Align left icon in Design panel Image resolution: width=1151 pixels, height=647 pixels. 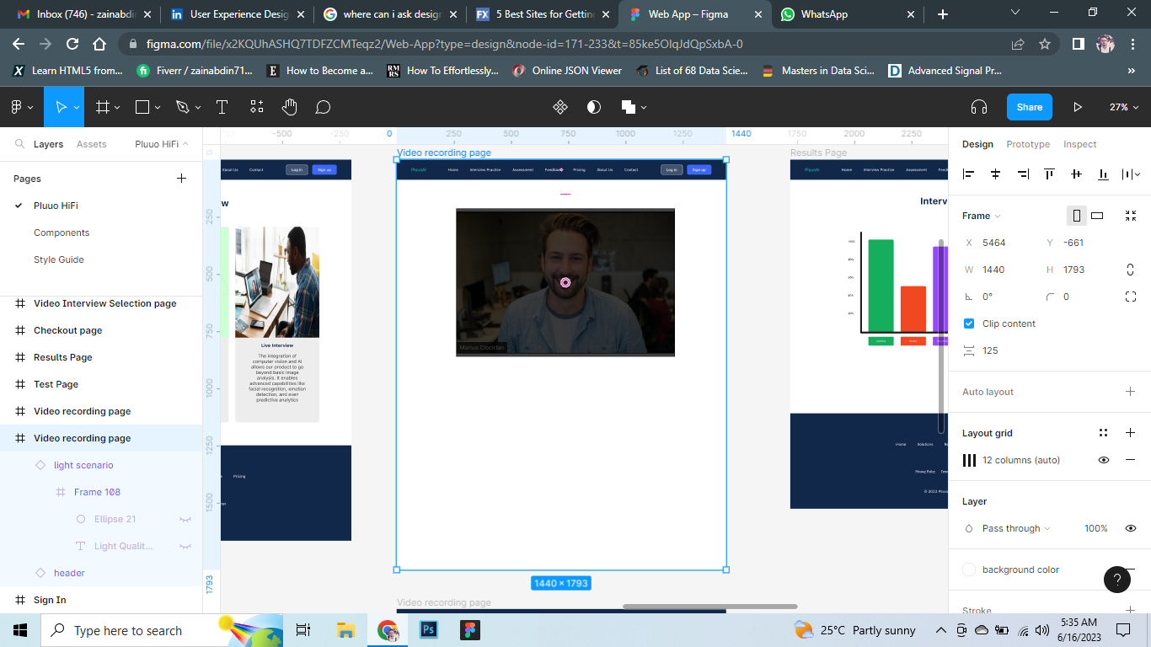(969, 174)
